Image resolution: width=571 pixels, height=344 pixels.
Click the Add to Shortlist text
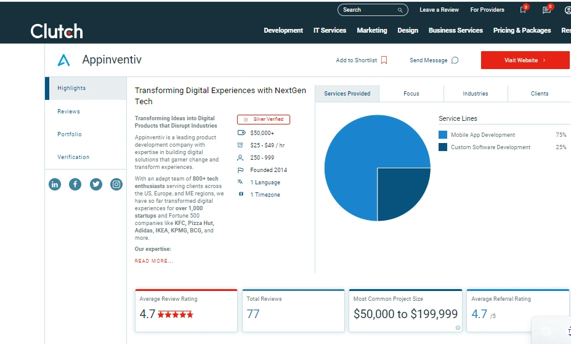point(357,60)
